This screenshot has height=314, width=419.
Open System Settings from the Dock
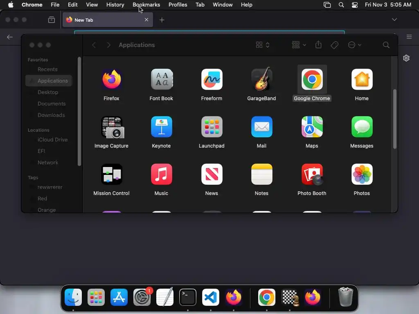point(142,297)
